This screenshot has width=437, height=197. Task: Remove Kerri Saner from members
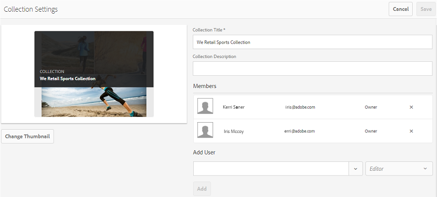pos(411,107)
